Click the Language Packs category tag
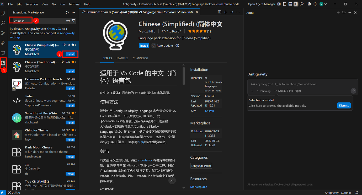 pos(201,166)
